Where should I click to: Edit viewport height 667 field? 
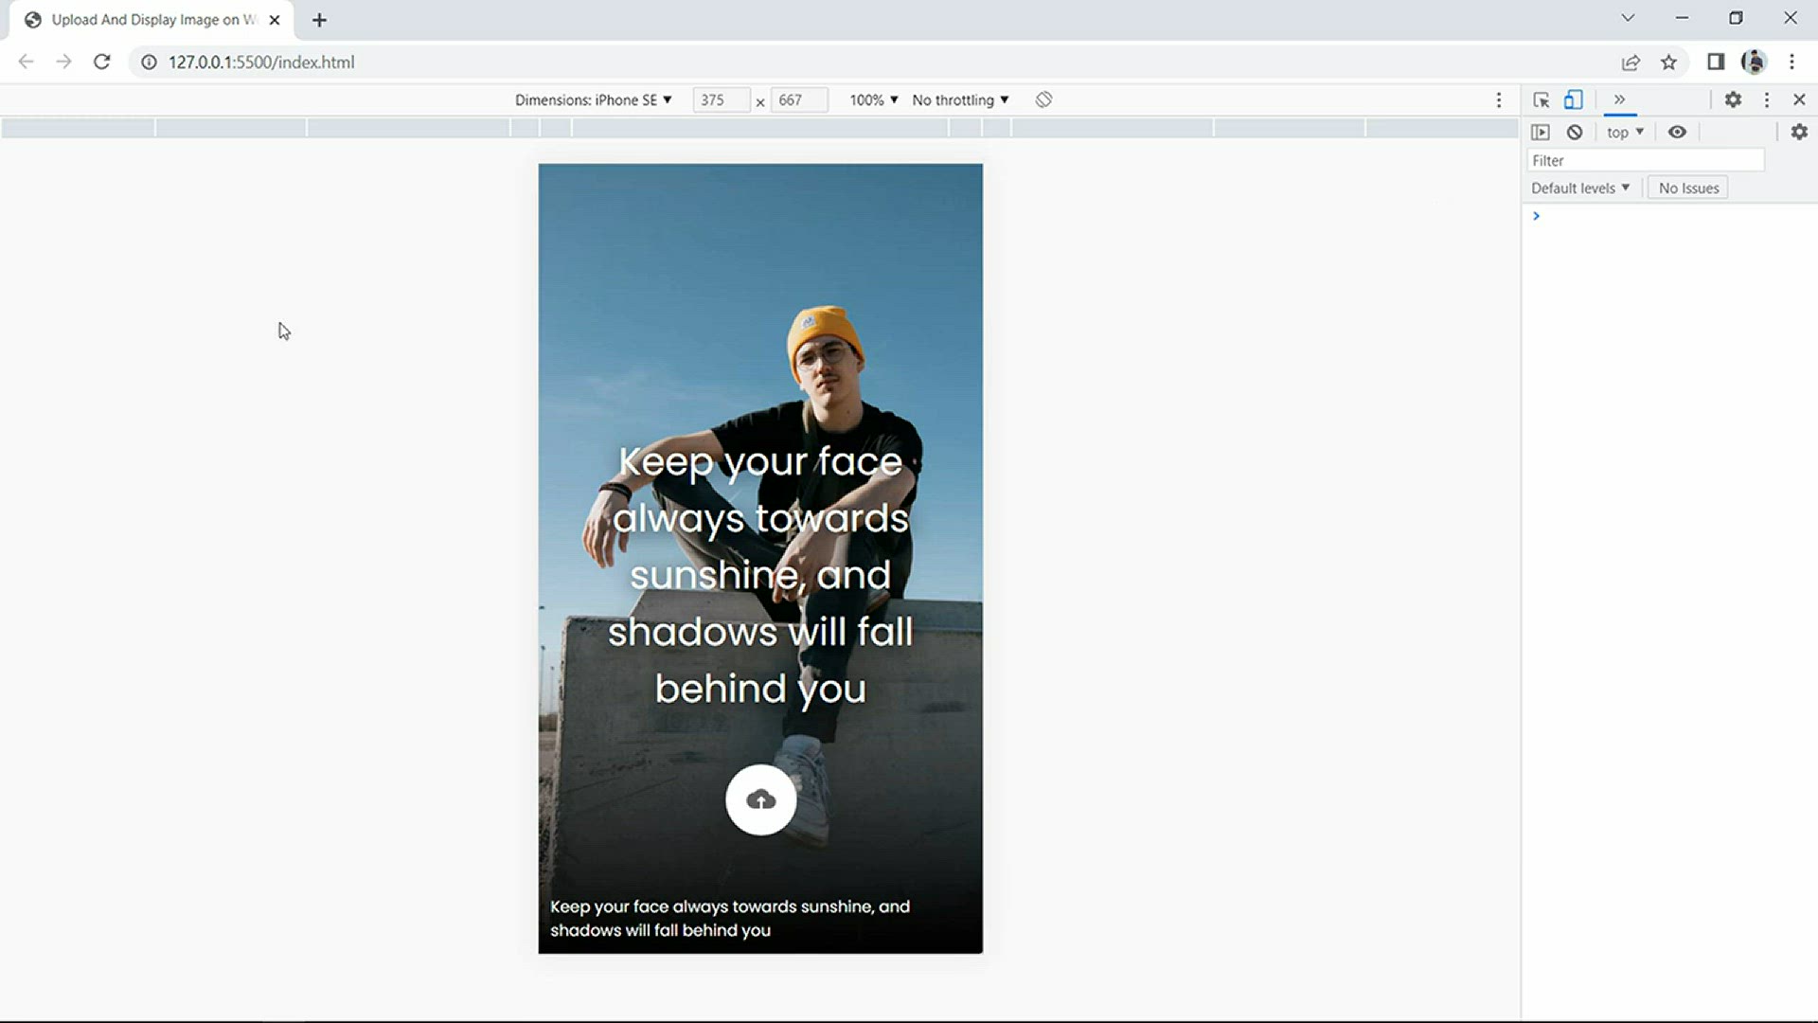(x=799, y=99)
